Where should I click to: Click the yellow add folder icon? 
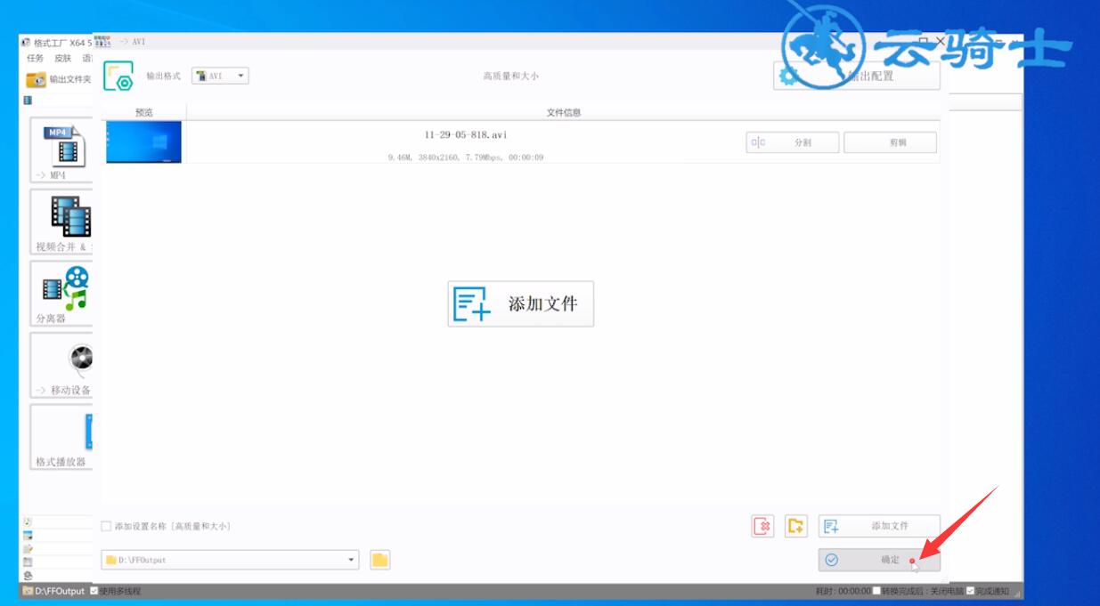pyautogui.click(x=795, y=526)
